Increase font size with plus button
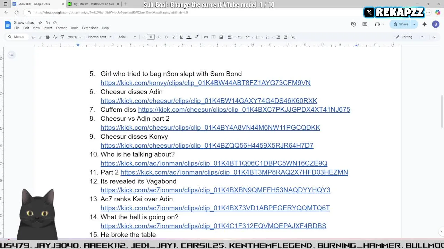The width and height of the screenshot is (444, 249). [x=158, y=37]
